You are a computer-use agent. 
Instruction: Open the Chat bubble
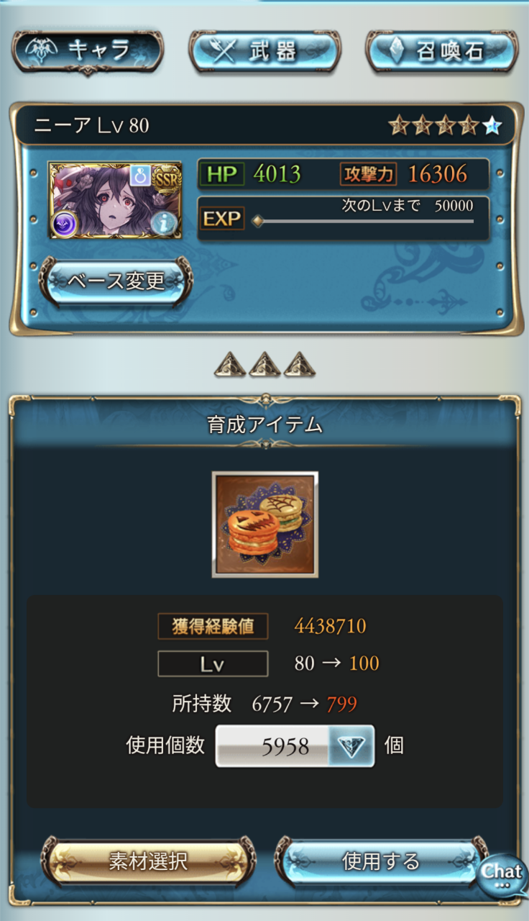tap(502, 875)
